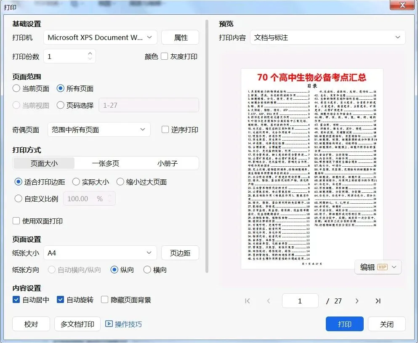Click the document preview thumbnail
This screenshot has width=418, height=343.
[x=312, y=169]
